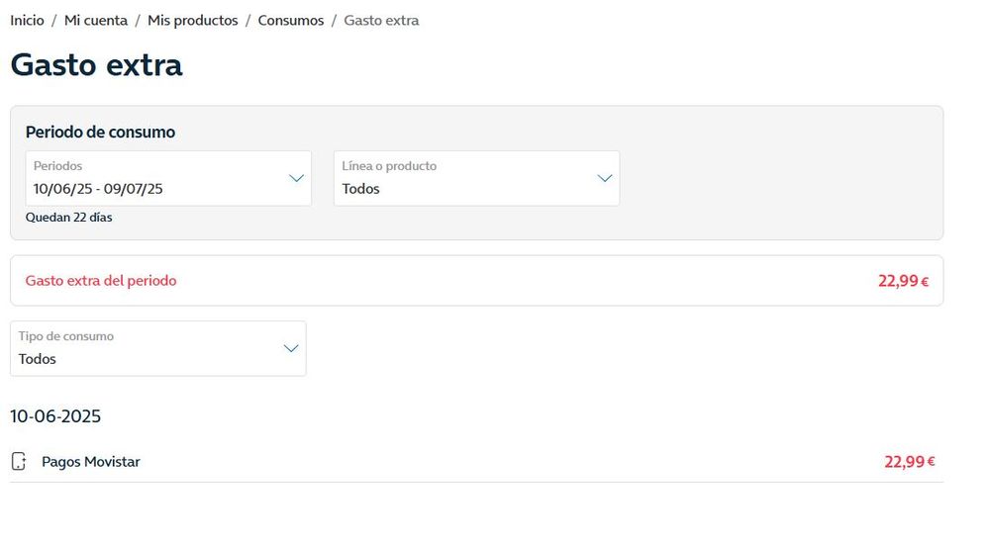Open Mi cuenta breadcrumb link

[x=96, y=21]
